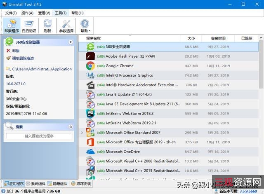This screenshot has height=194, width=264.
Task: Click version number 10.0.2071.0
Action: point(16,84)
